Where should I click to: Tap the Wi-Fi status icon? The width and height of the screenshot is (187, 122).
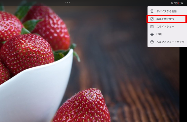pos(175,3)
